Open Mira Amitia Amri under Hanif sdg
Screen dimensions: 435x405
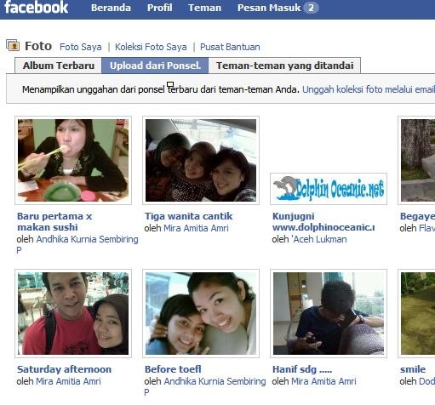[x=323, y=381]
